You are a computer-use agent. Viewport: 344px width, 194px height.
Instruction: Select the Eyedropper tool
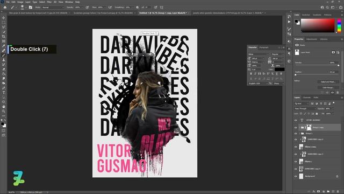[x=4, y=46]
